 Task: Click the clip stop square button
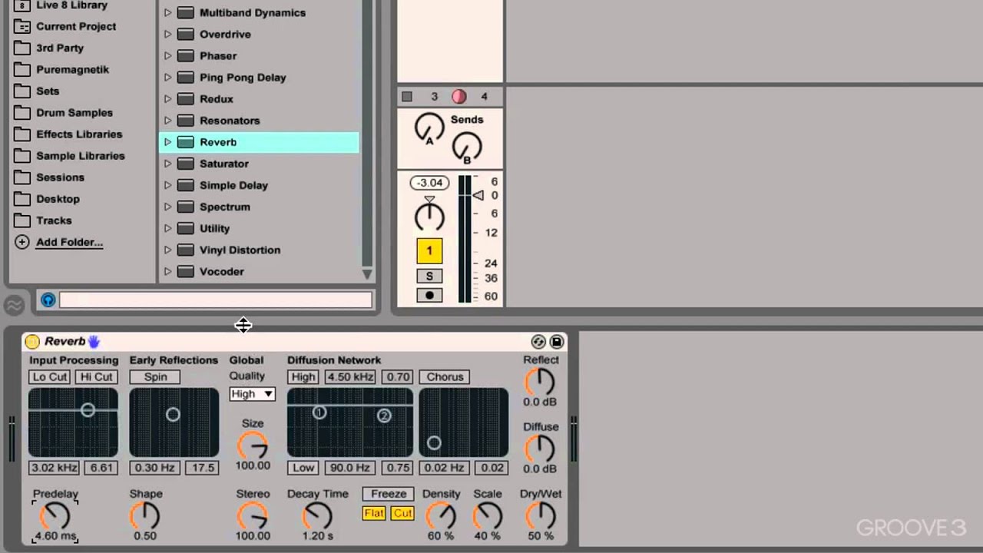[x=407, y=96]
